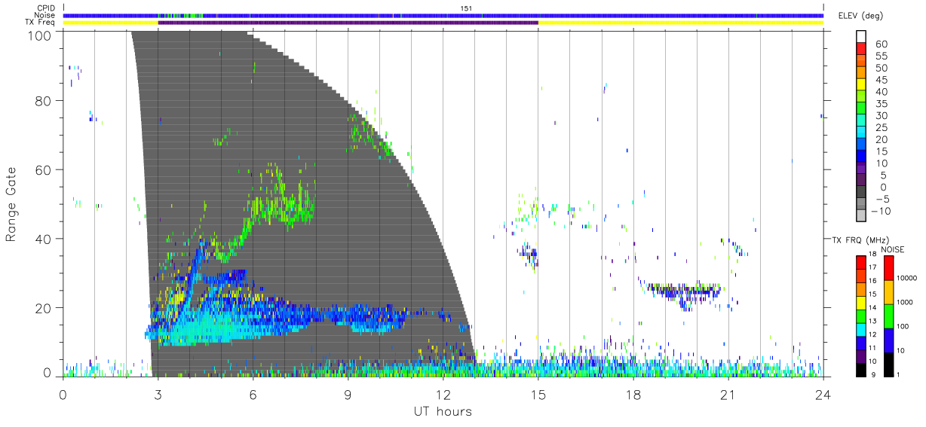Click the purple TX Freq strip segment

click(348, 23)
